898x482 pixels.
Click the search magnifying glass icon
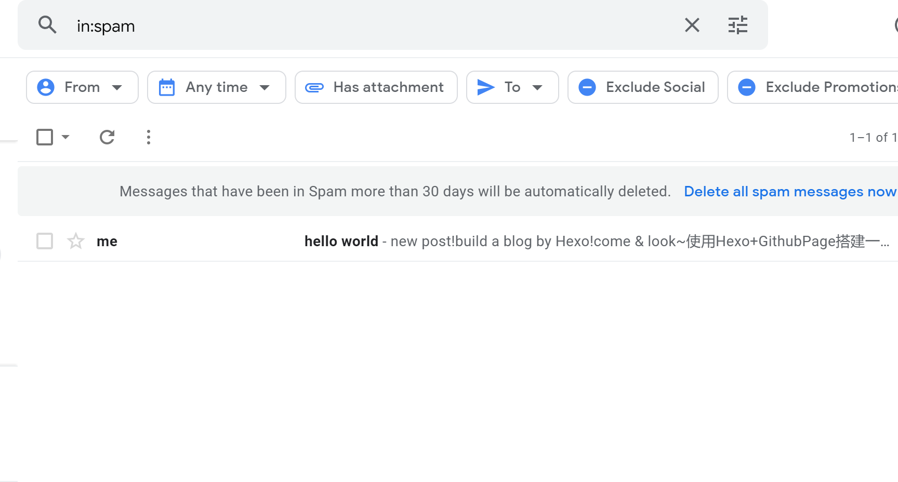point(47,24)
